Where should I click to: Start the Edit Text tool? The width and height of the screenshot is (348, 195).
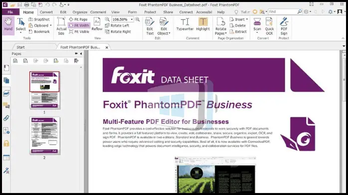click(150, 26)
